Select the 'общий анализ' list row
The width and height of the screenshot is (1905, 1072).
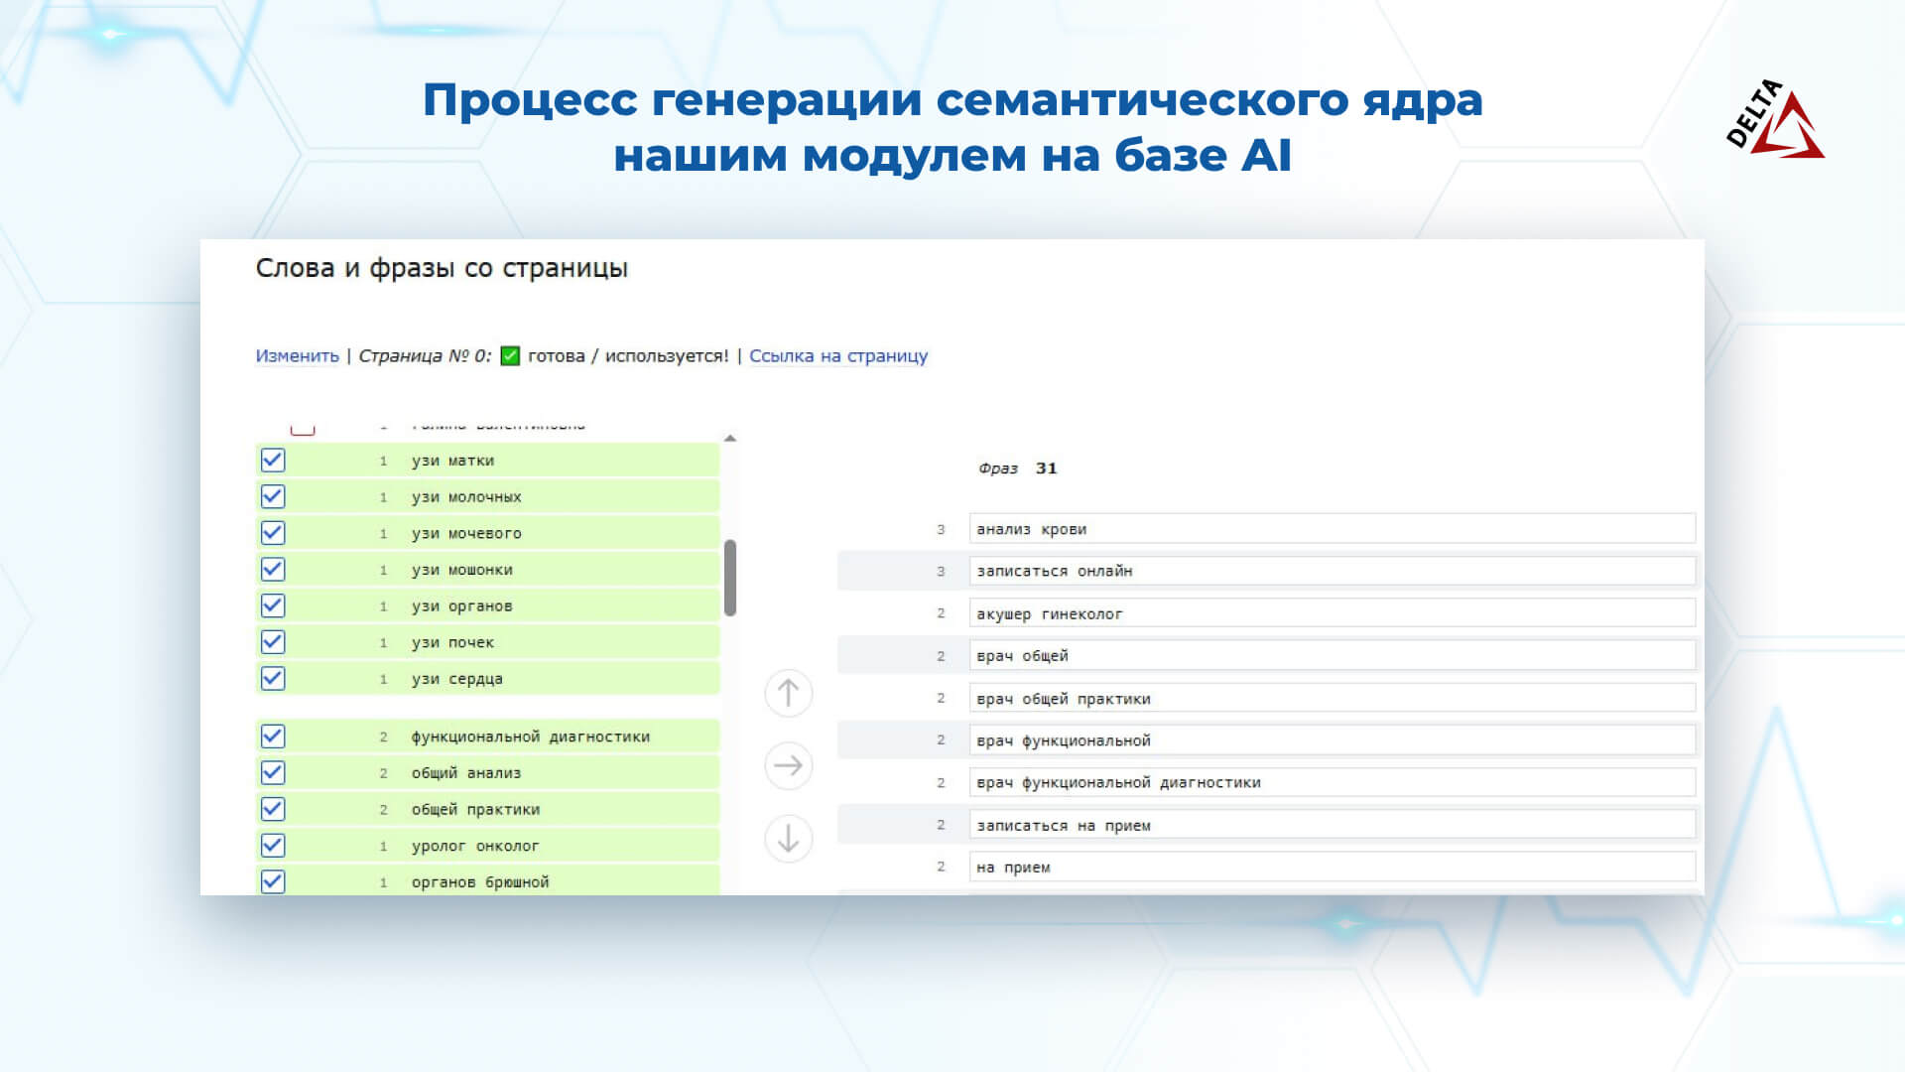tap(487, 773)
